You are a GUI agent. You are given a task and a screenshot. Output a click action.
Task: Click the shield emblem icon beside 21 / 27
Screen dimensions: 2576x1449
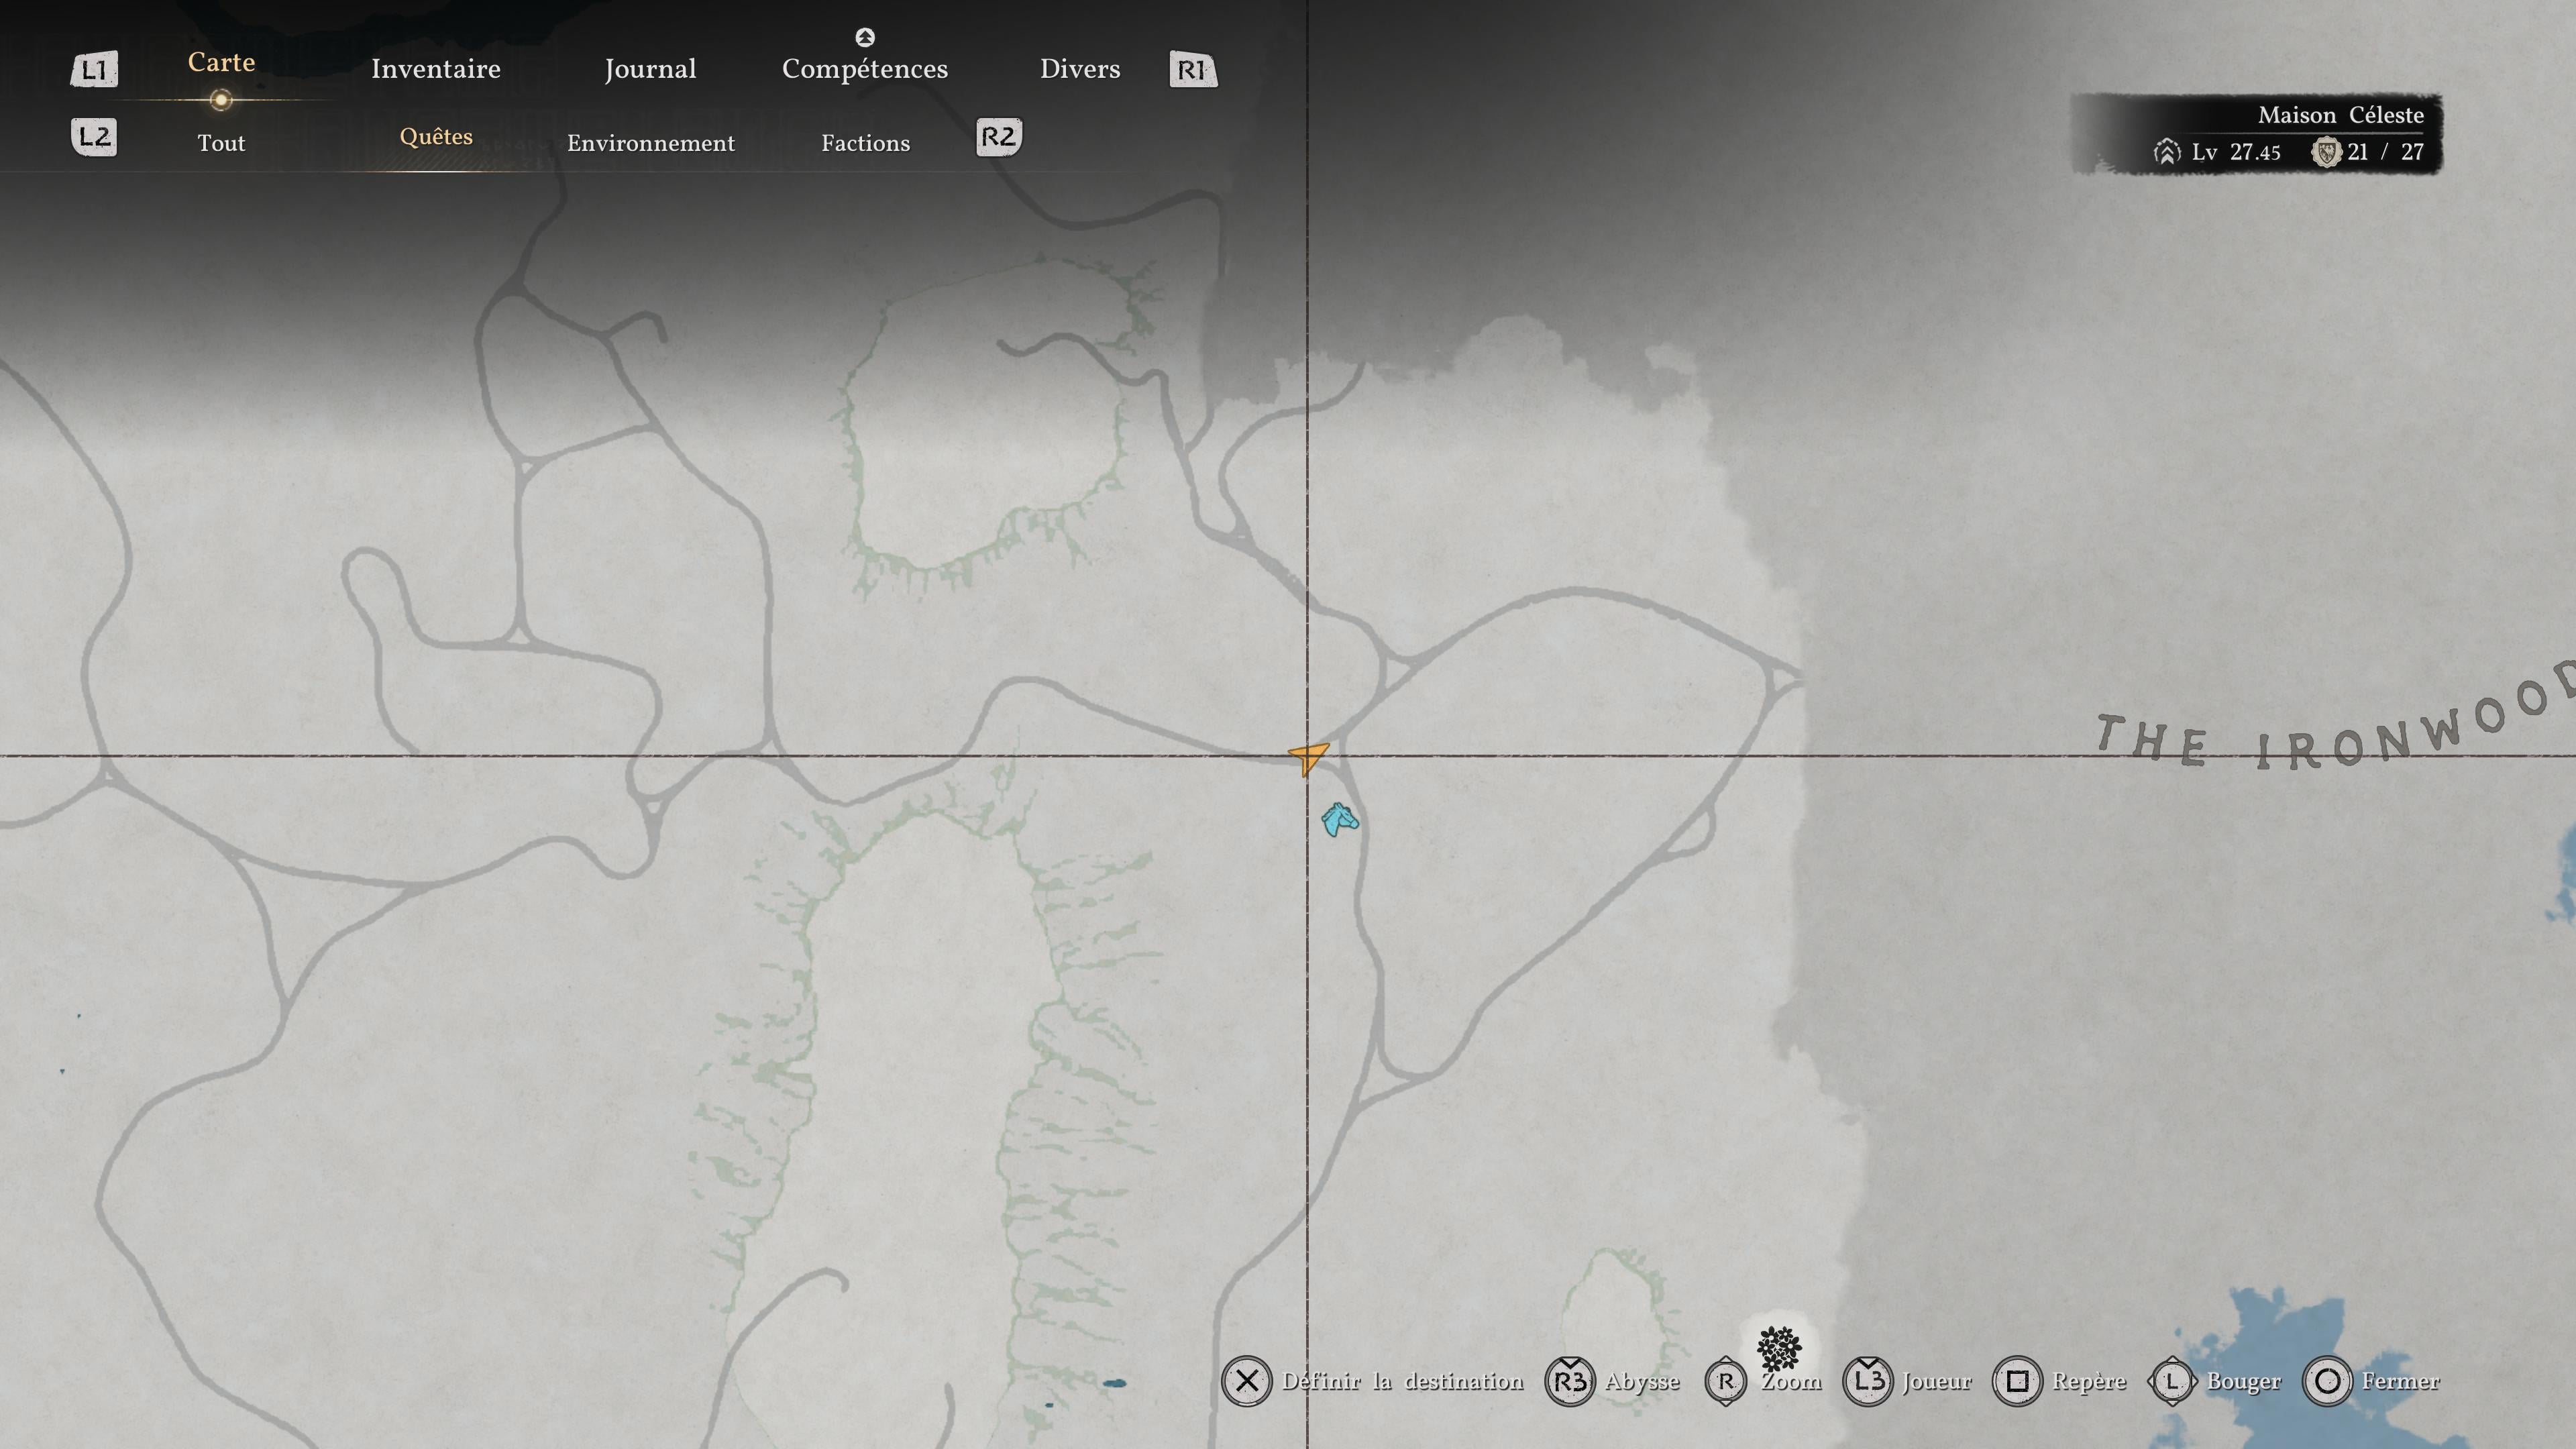coord(2327,152)
